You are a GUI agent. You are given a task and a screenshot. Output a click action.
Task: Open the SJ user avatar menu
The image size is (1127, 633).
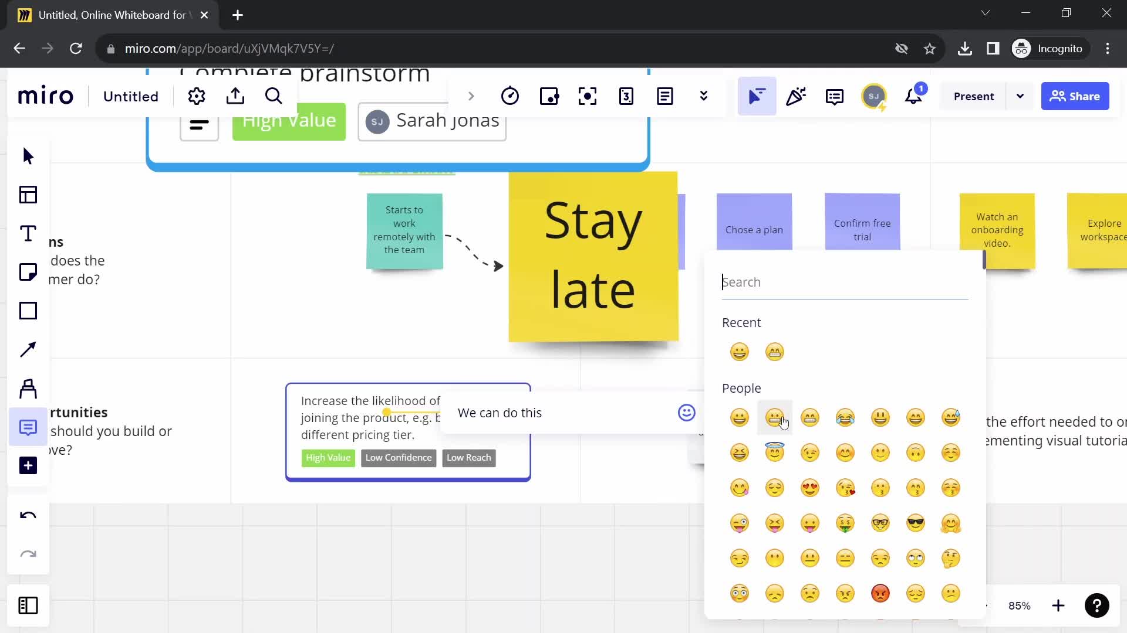(x=873, y=96)
